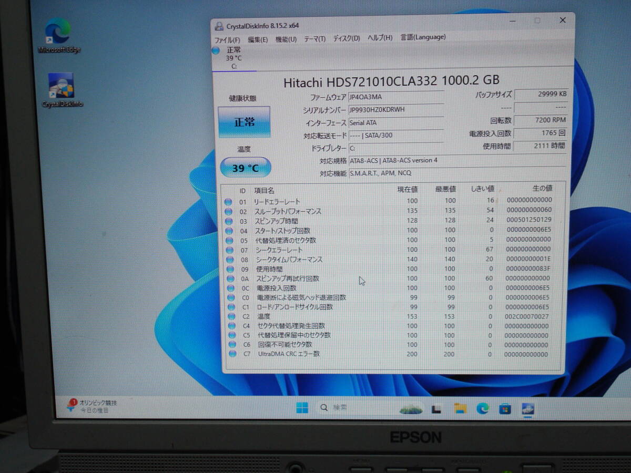Open the 言語(Language) menu
This screenshot has height=473, width=631.
423,37
